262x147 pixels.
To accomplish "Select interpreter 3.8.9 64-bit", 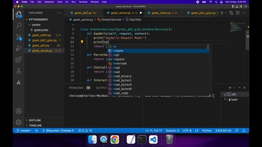I will coord(223,131).
